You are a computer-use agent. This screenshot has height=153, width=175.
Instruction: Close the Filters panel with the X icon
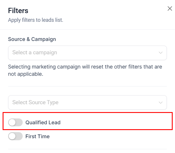pyautogui.click(x=170, y=9)
